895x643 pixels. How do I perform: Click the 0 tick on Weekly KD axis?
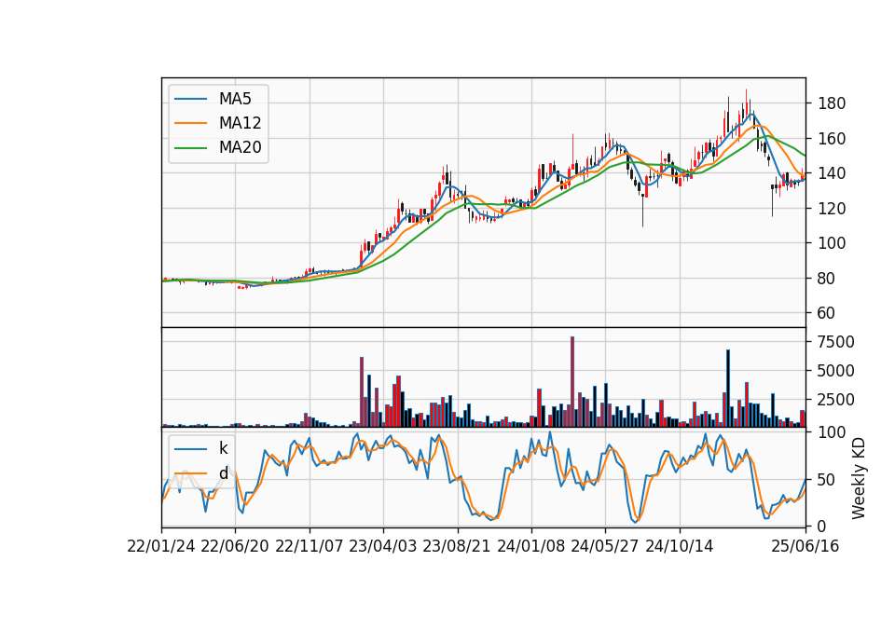822,527
